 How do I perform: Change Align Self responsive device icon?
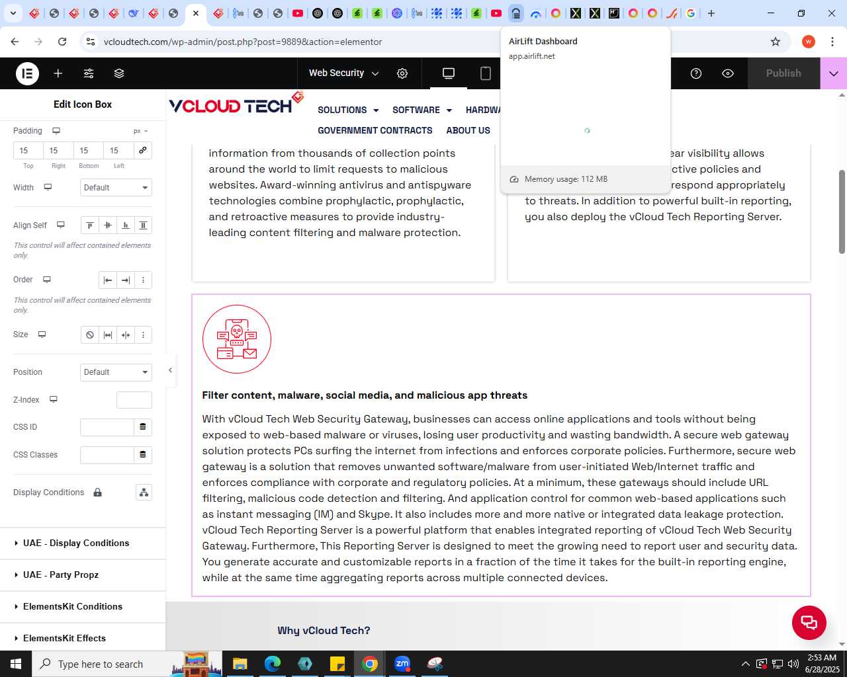tap(61, 225)
